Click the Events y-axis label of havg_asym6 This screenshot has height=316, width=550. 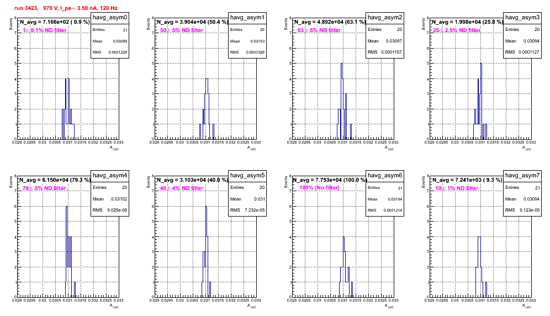pos(286,182)
